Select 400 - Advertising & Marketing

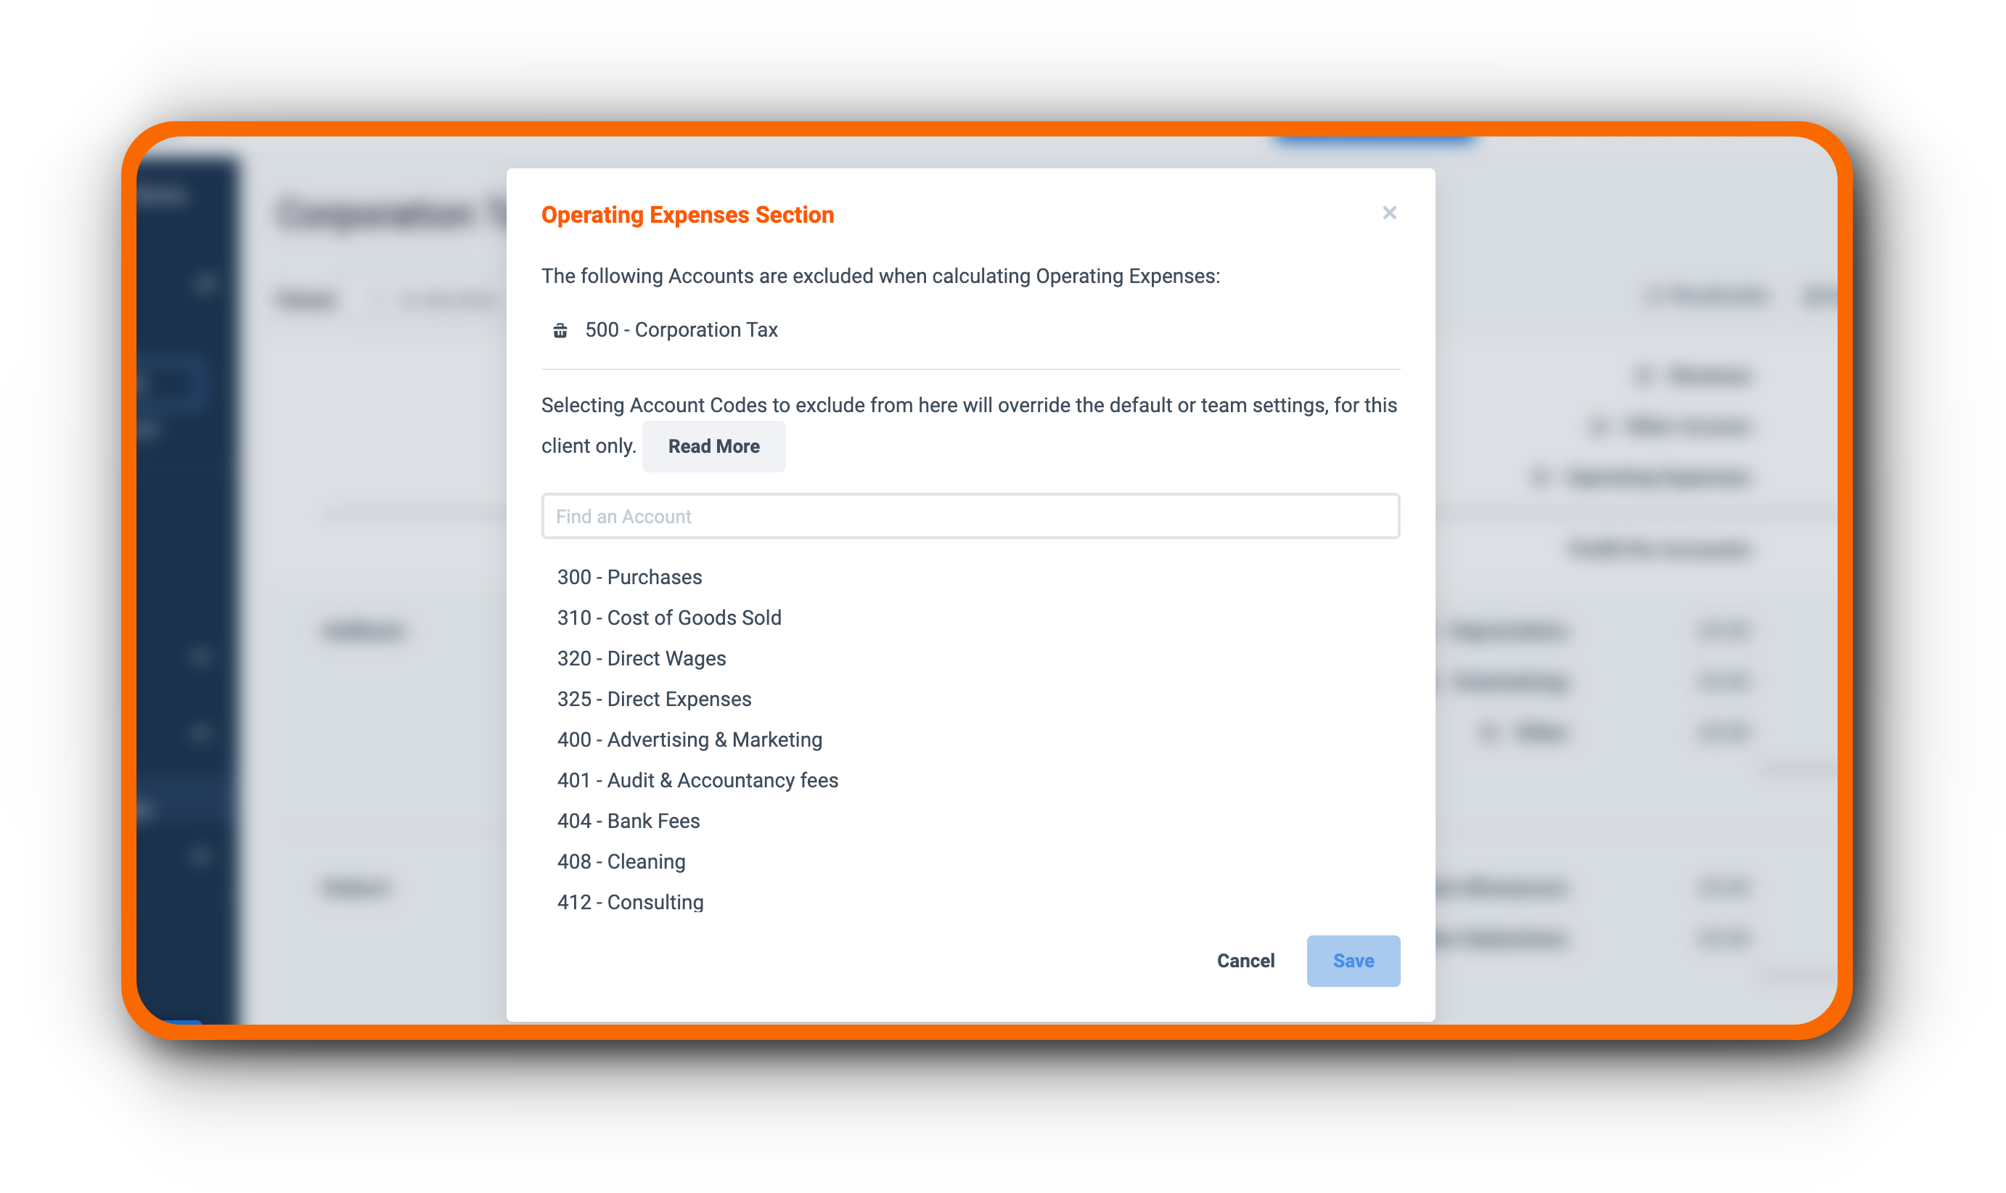pos(689,739)
